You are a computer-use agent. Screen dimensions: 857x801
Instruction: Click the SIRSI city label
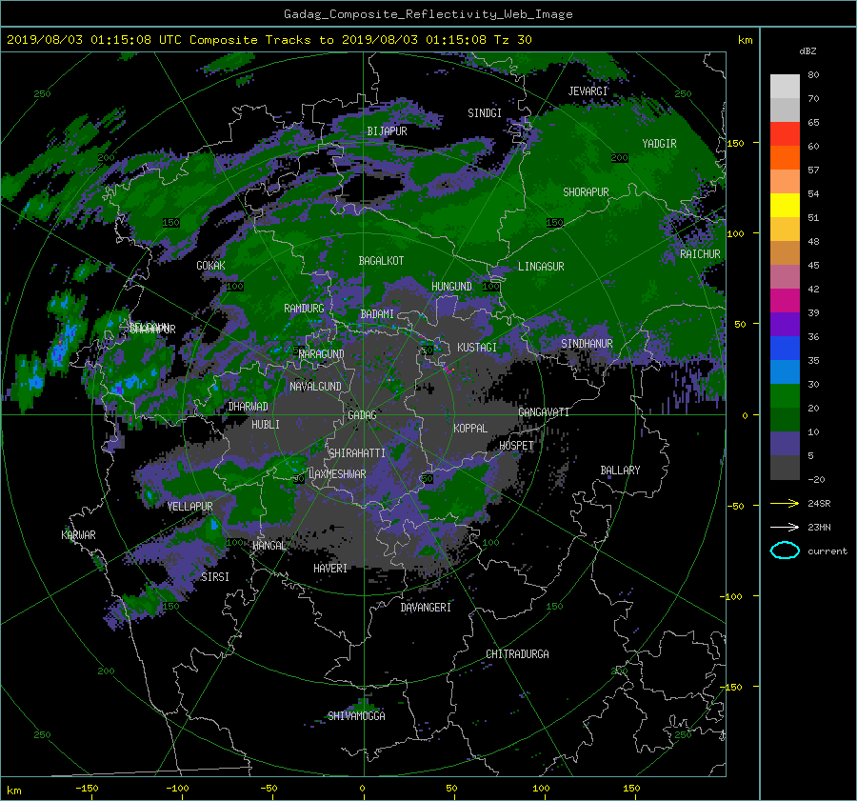click(x=215, y=577)
